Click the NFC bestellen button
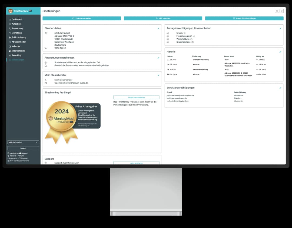Image resolution: width=292 pixels, height=228 pixels. pos(163,18)
